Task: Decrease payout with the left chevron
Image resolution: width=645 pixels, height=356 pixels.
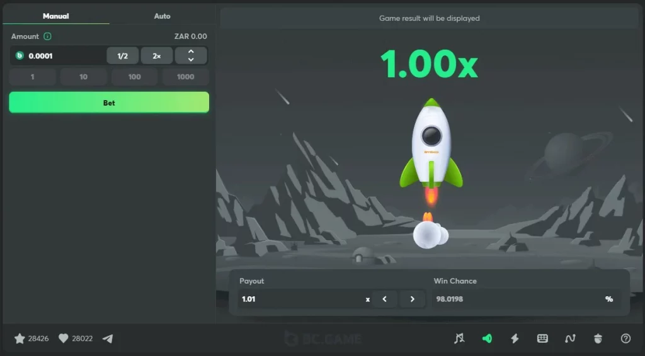Action: coord(385,299)
